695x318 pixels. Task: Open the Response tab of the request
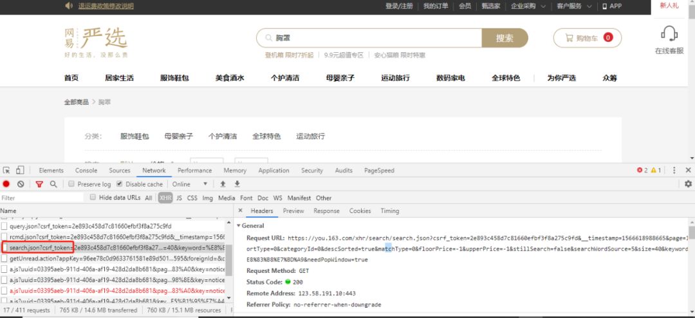(326, 210)
